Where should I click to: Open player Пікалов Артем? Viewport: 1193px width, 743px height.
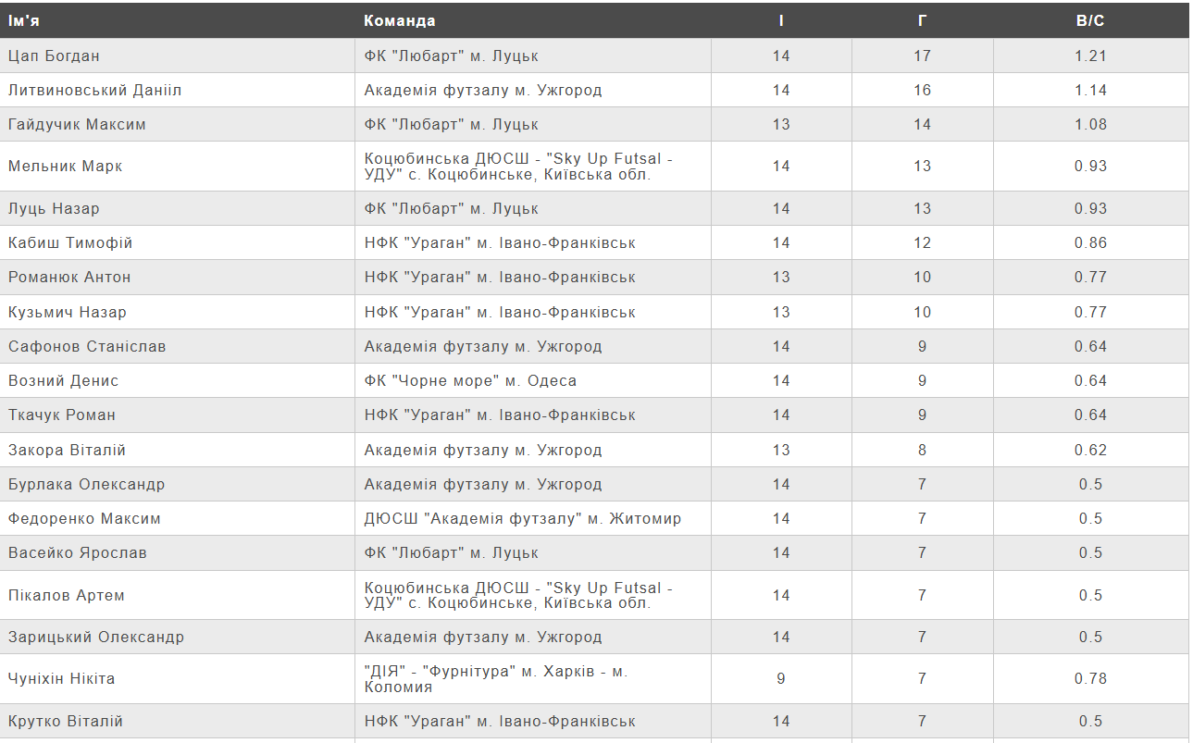click(x=66, y=595)
